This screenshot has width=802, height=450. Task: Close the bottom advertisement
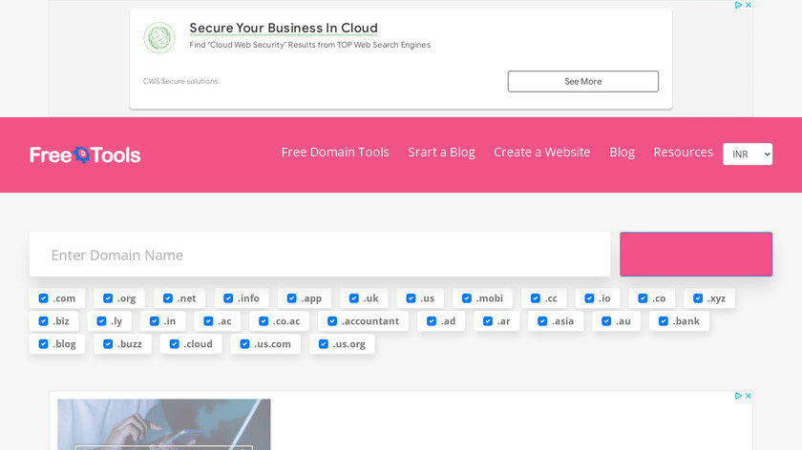(749, 396)
